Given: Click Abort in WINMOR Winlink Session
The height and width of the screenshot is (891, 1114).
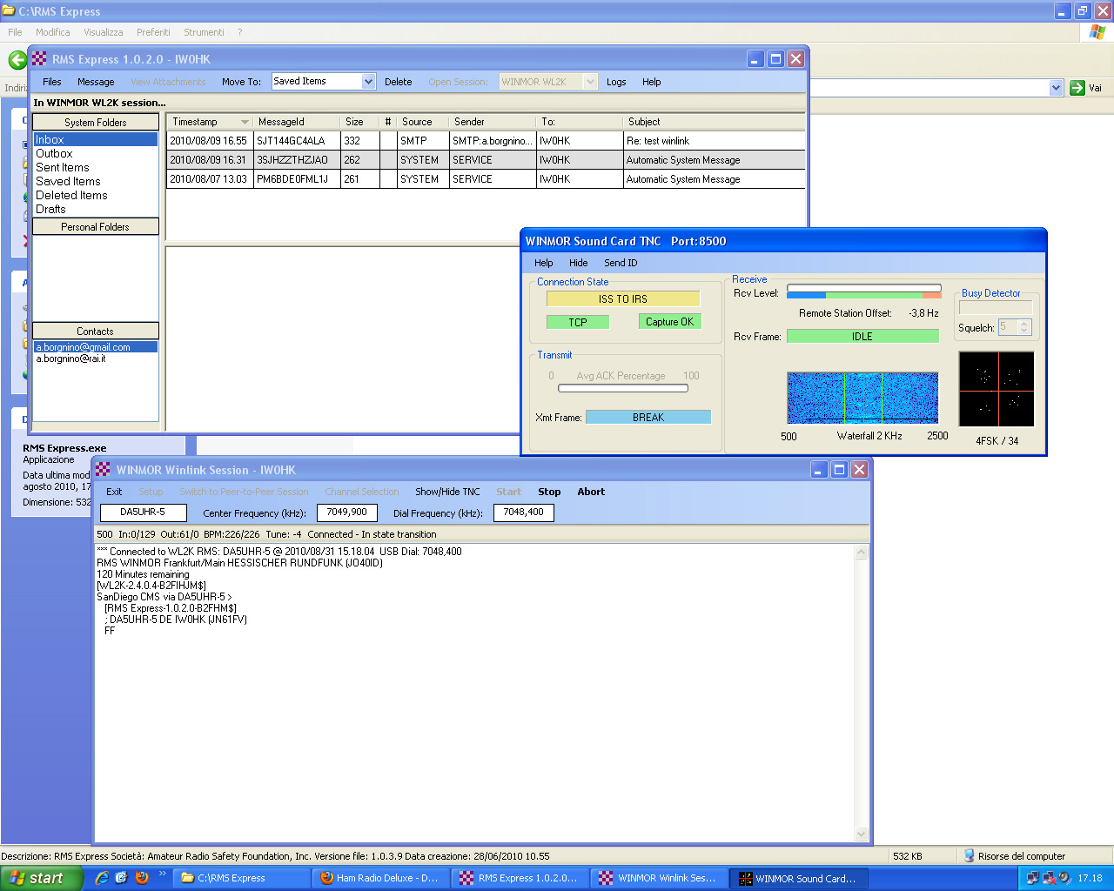Looking at the screenshot, I should pos(591,492).
